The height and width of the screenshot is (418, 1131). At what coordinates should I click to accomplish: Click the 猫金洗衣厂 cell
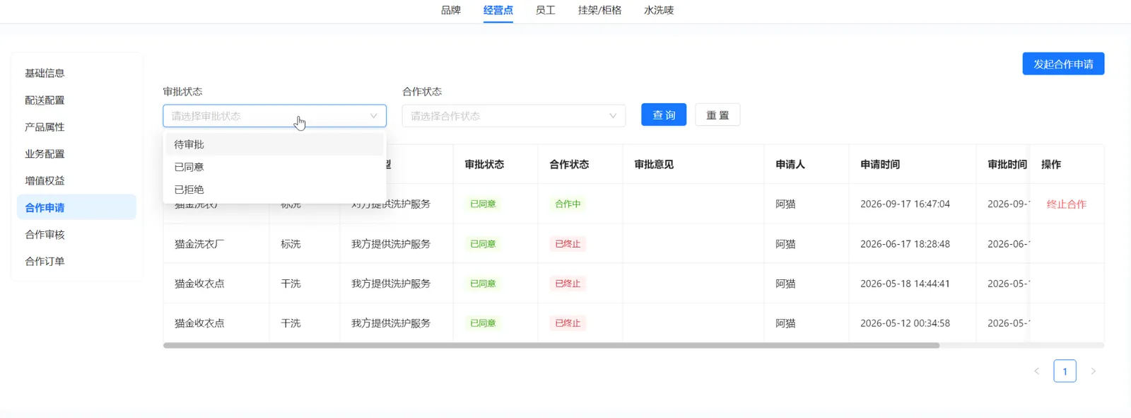point(199,244)
